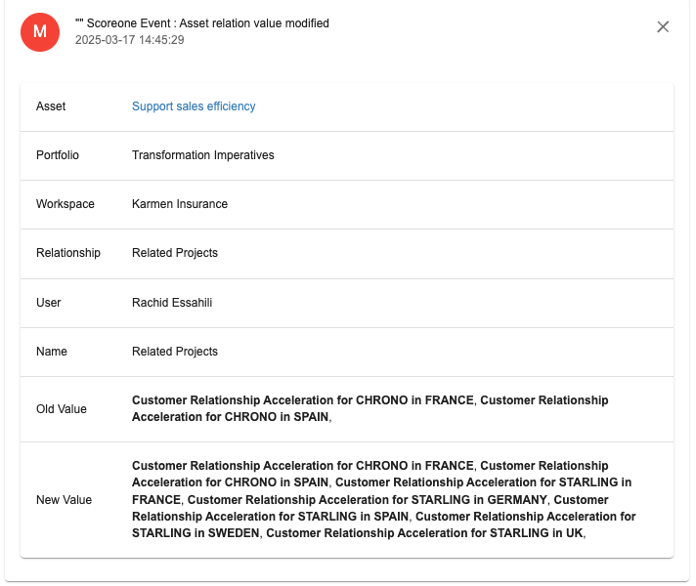Click the Old Value row label

(x=62, y=409)
